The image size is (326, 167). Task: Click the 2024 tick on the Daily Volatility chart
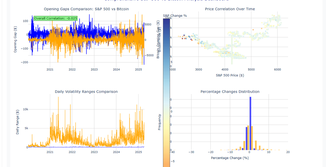(116, 152)
